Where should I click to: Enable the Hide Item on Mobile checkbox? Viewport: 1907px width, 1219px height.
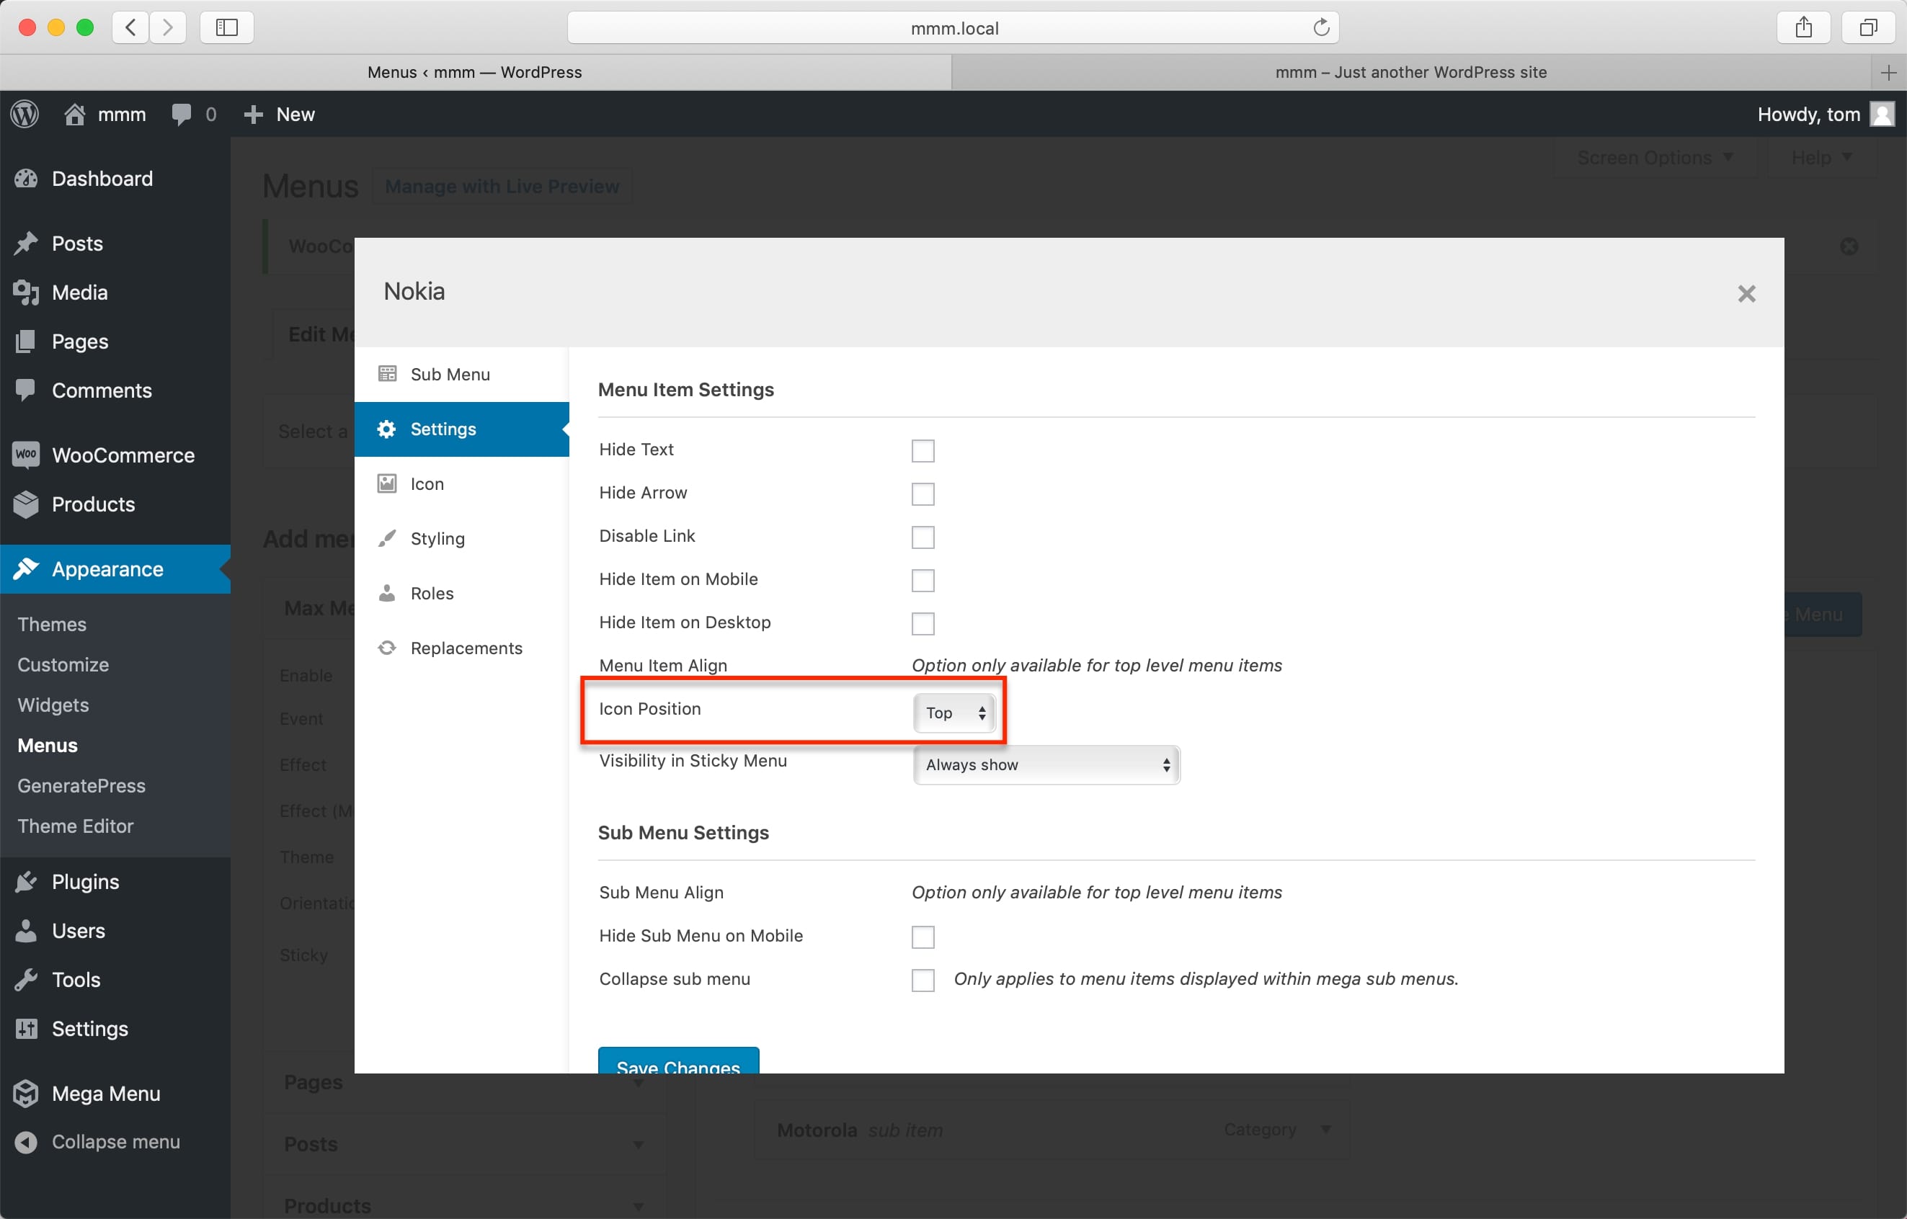[923, 579]
